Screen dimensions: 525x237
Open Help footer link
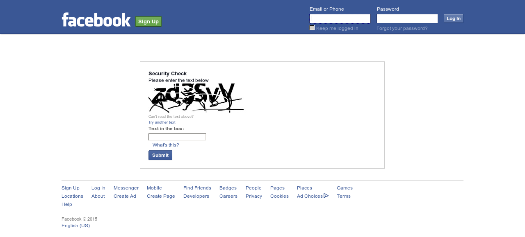[x=67, y=204]
